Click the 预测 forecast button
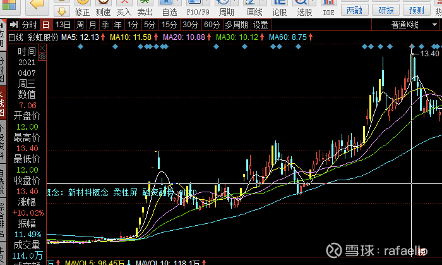This screenshot has width=442, height=265. (x=416, y=11)
